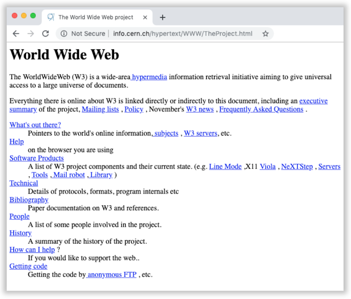Click the Not Secure info icon
Screen dimensions: 351x299
64,34
